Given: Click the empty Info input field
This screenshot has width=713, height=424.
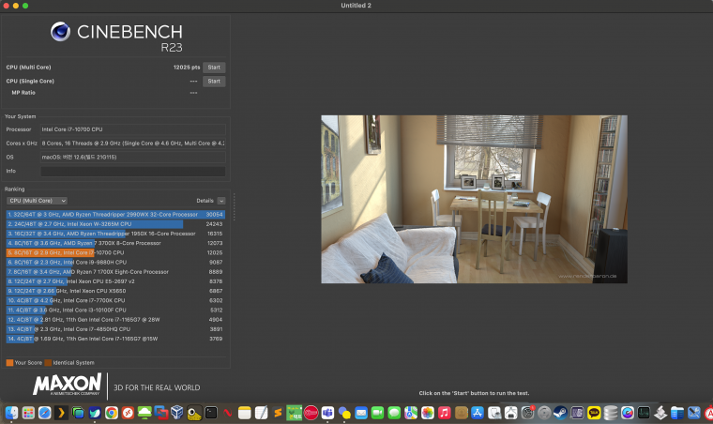Looking at the screenshot, I should tap(133, 171).
